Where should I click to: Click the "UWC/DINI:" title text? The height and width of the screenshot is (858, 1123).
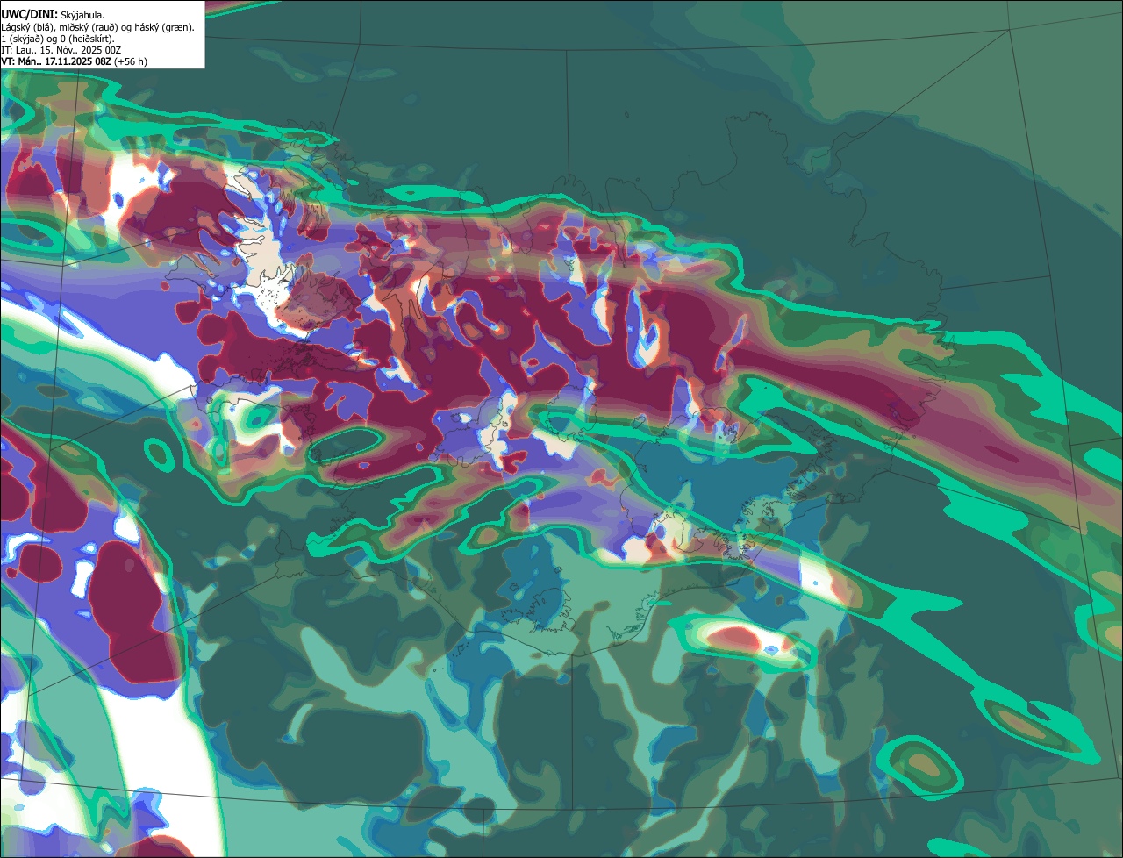click(30, 15)
